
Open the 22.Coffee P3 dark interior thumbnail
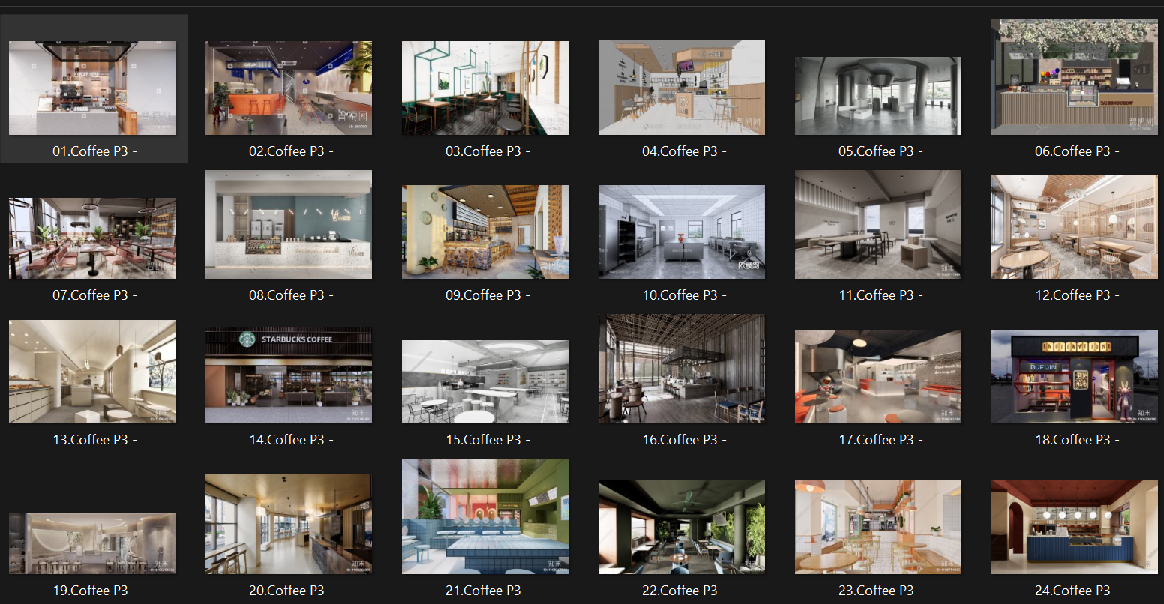(682, 528)
